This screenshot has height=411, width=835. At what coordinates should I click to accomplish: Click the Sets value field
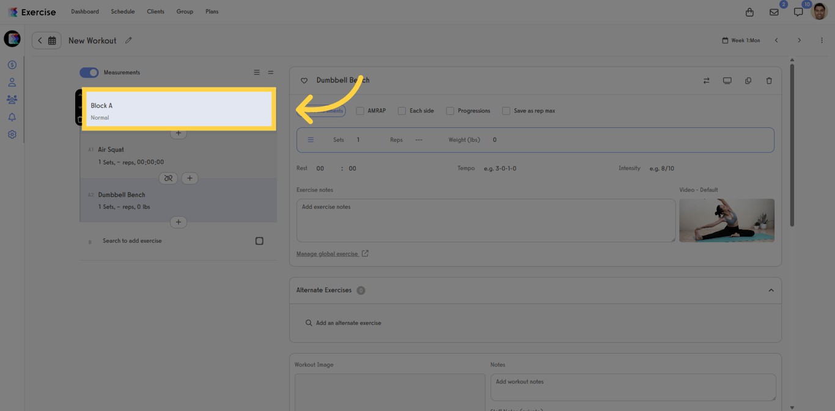point(358,140)
